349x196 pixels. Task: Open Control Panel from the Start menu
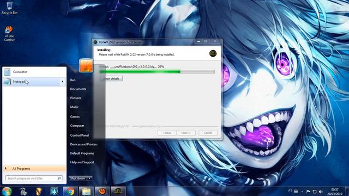pyautogui.click(x=80, y=135)
